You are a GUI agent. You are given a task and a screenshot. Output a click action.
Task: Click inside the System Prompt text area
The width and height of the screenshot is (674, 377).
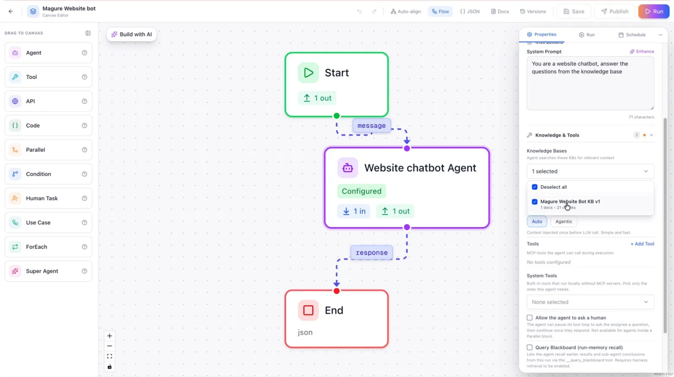(x=590, y=83)
